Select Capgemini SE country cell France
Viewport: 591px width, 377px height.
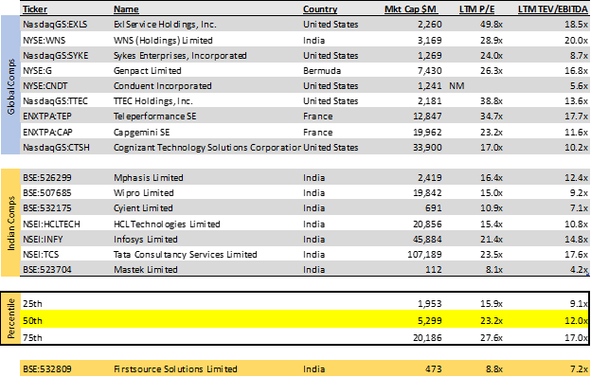[x=317, y=133]
